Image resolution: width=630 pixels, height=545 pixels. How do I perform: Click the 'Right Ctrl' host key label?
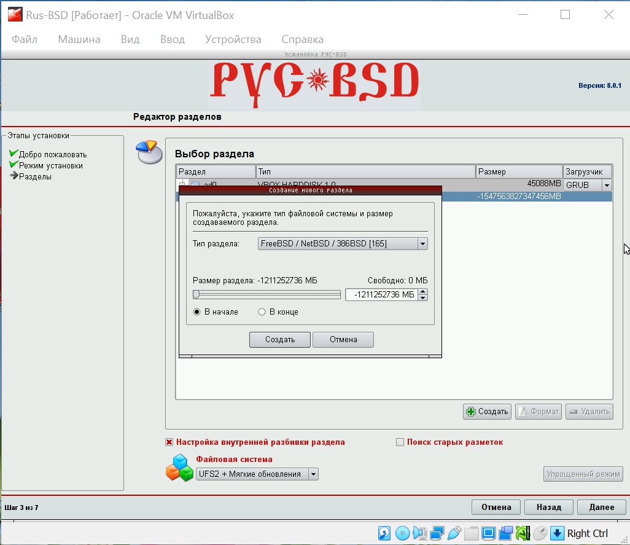[587, 533]
